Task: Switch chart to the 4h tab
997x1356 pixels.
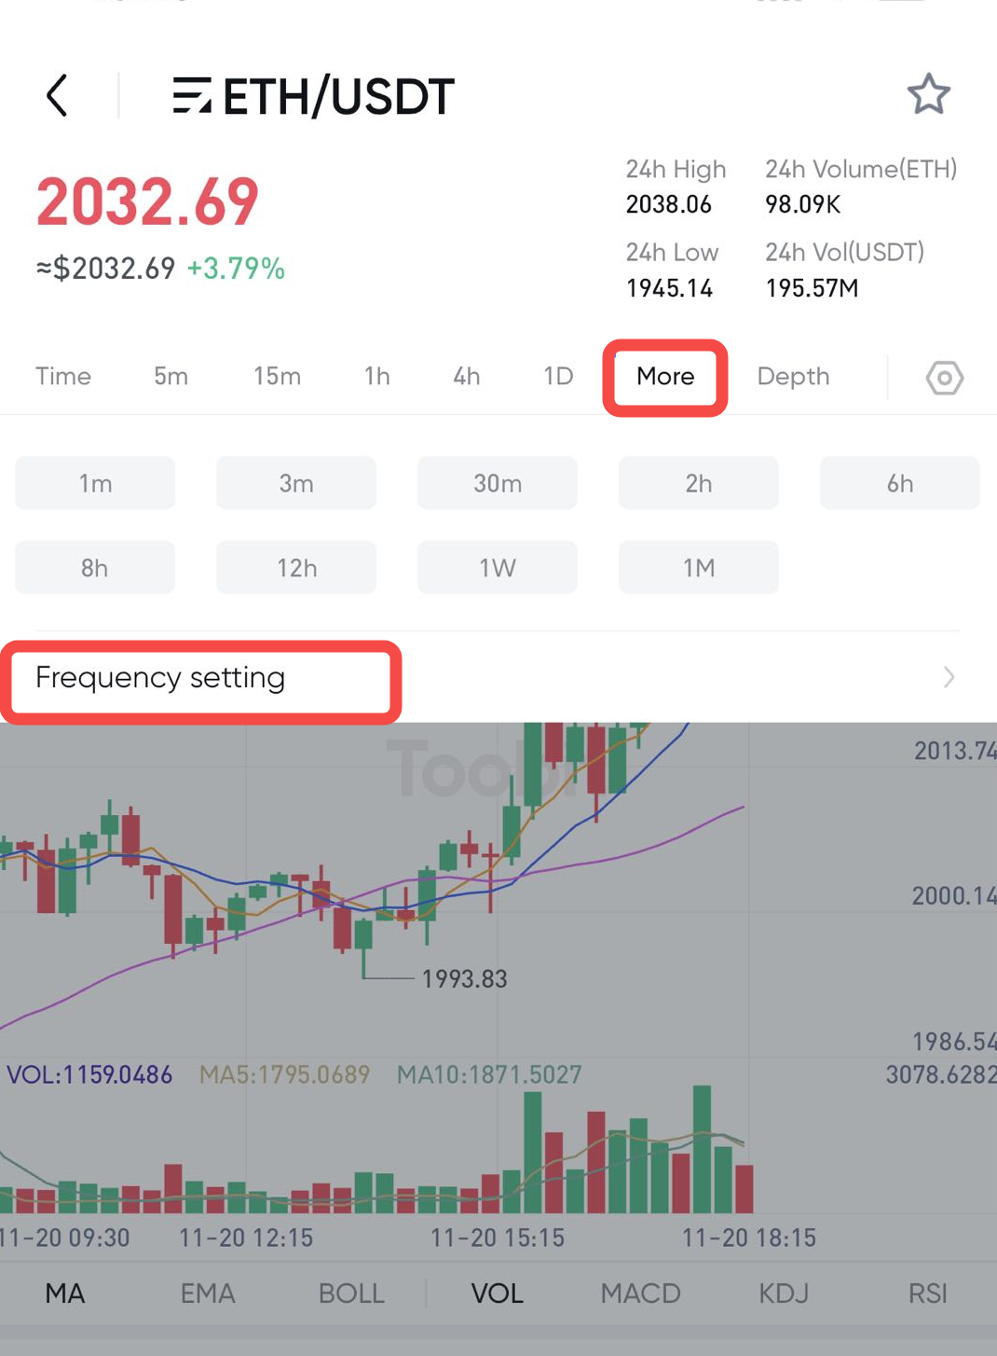Action: pyautogui.click(x=467, y=377)
